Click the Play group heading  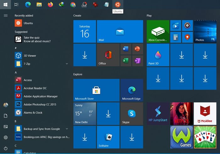[x=149, y=16]
